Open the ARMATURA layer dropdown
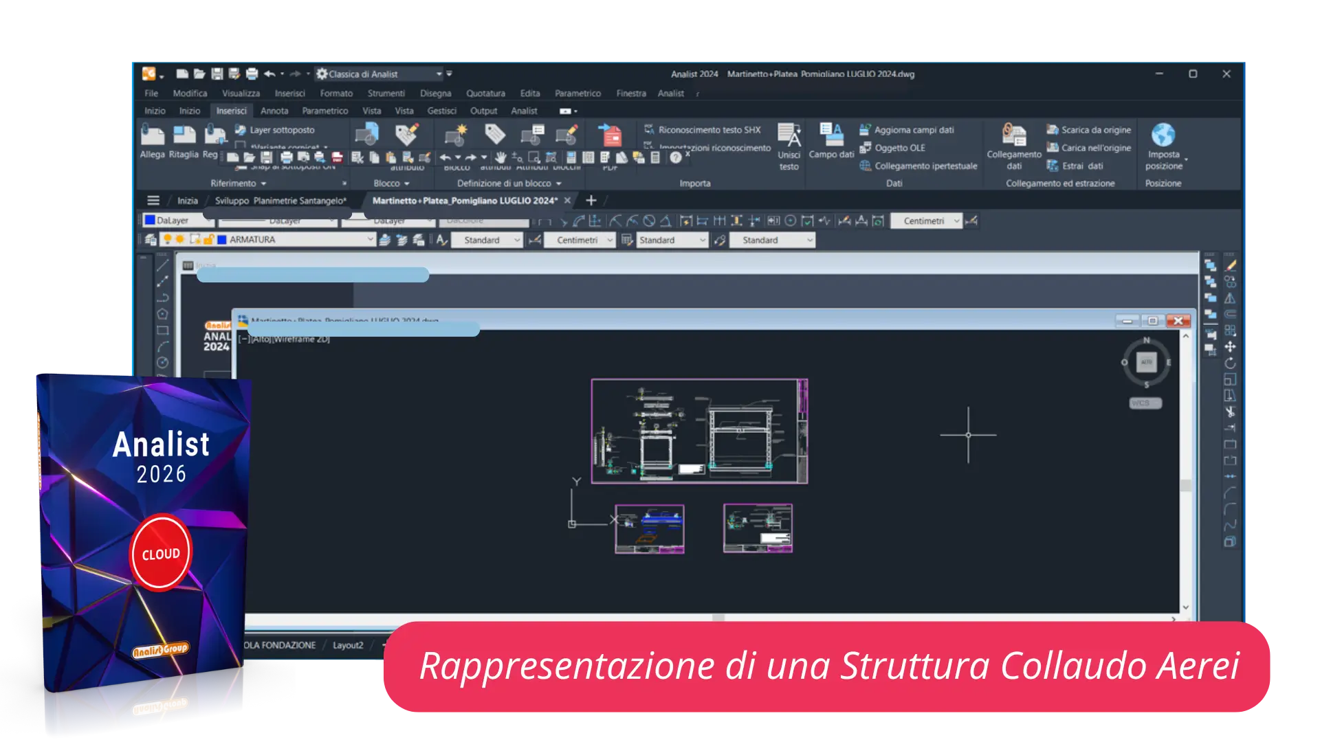The width and height of the screenshot is (1320, 742). (x=371, y=239)
